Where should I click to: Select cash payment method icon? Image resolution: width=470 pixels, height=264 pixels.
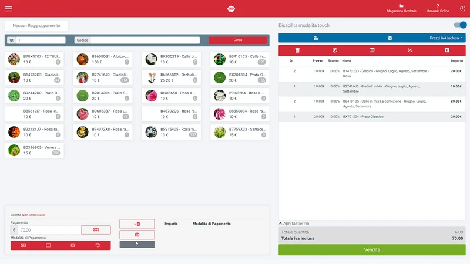coord(23,245)
